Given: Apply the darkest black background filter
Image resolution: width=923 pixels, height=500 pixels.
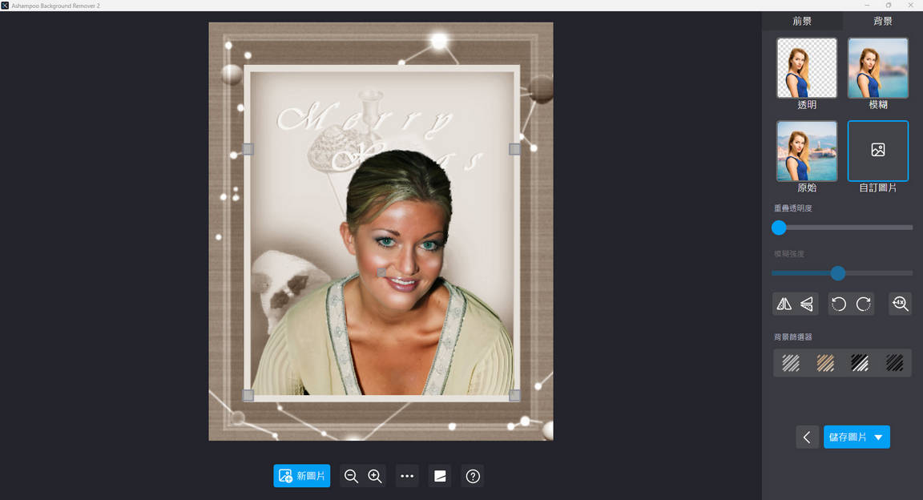Looking at the screenshot, I should coord(894,363).
